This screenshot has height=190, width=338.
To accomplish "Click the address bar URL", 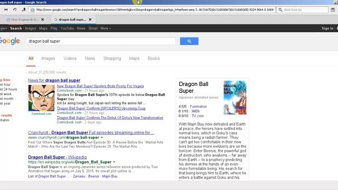I will click(x=155, y=9).
